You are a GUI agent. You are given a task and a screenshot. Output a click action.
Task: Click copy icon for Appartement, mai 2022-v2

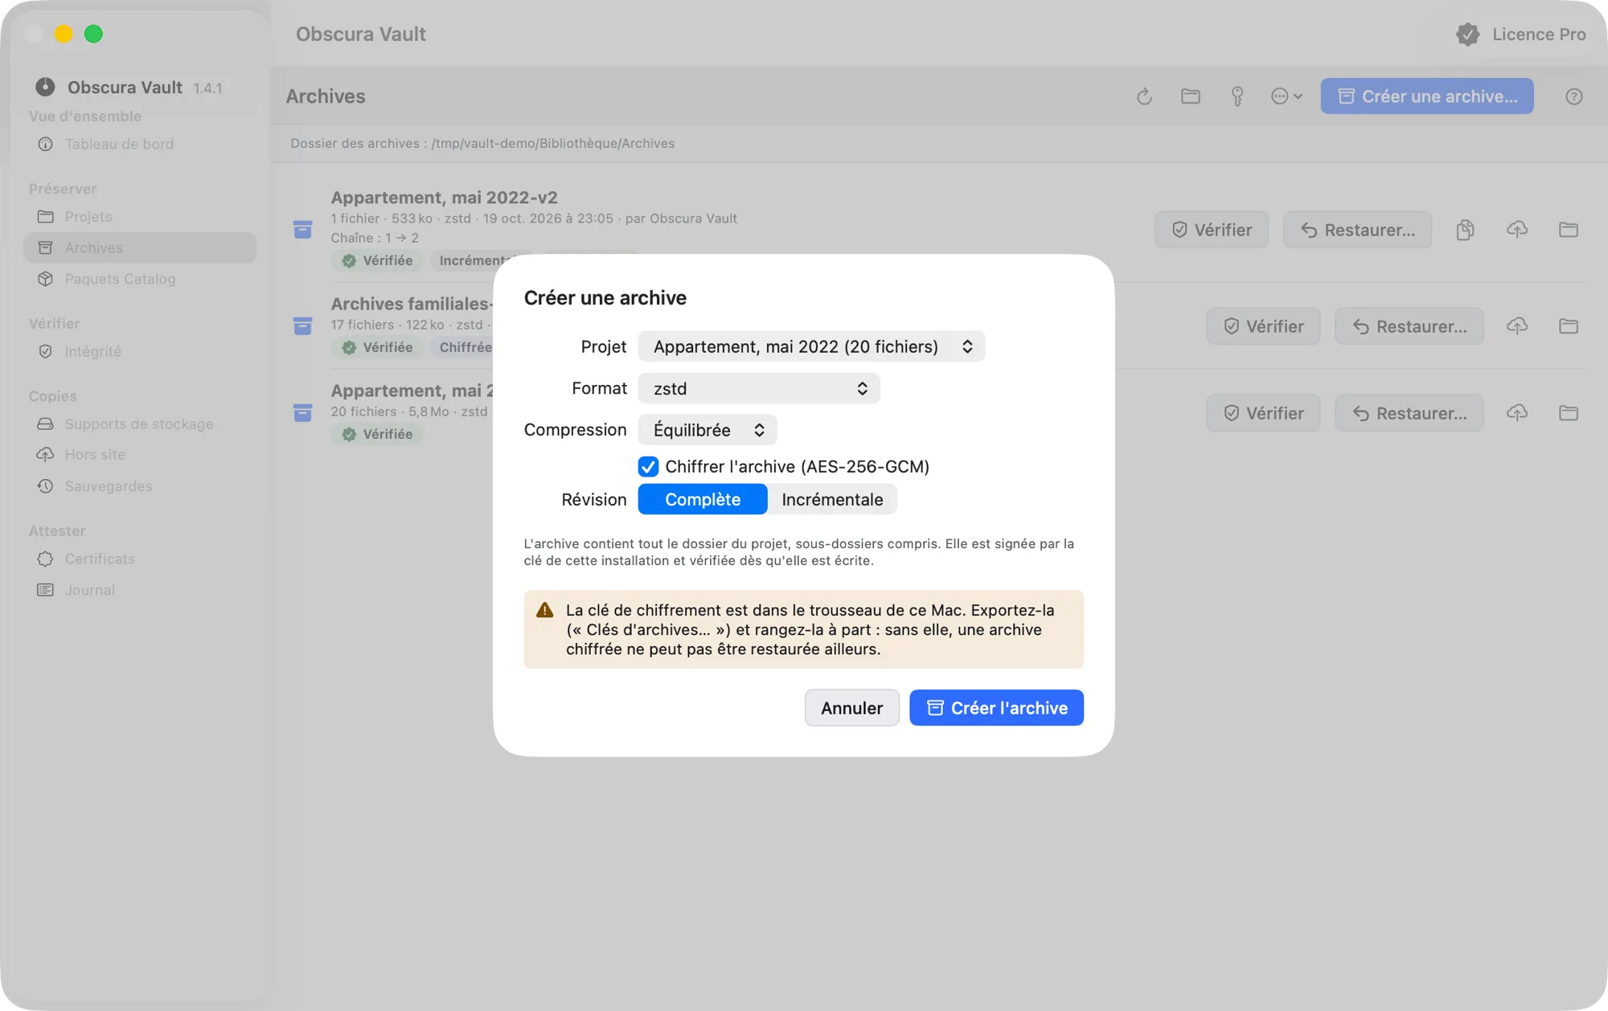tap(1465, 230)
